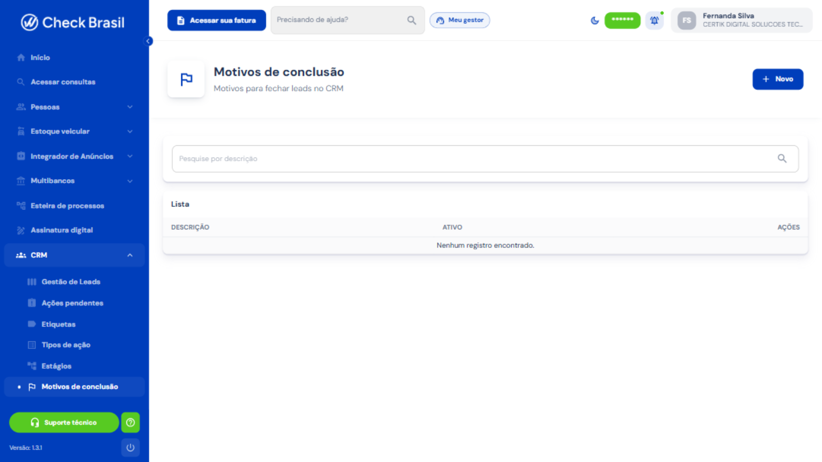Click the FS user avatar

coord(687,21)
